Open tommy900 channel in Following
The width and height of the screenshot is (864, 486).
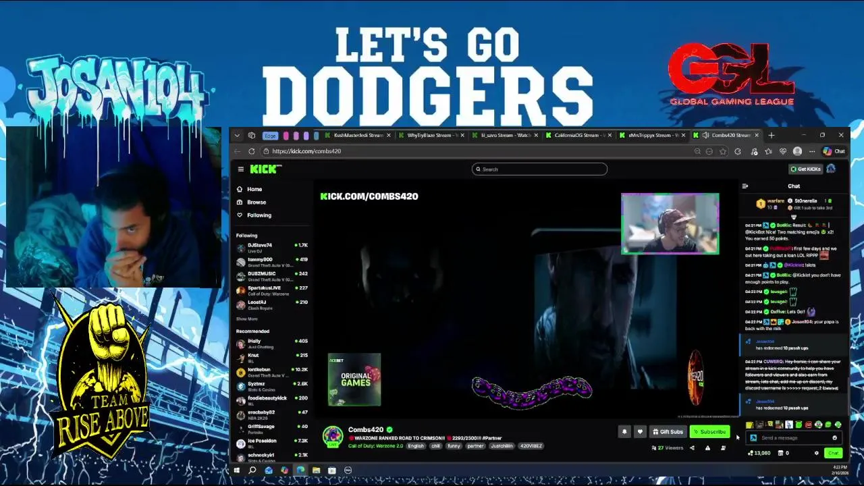click(272, 262)
